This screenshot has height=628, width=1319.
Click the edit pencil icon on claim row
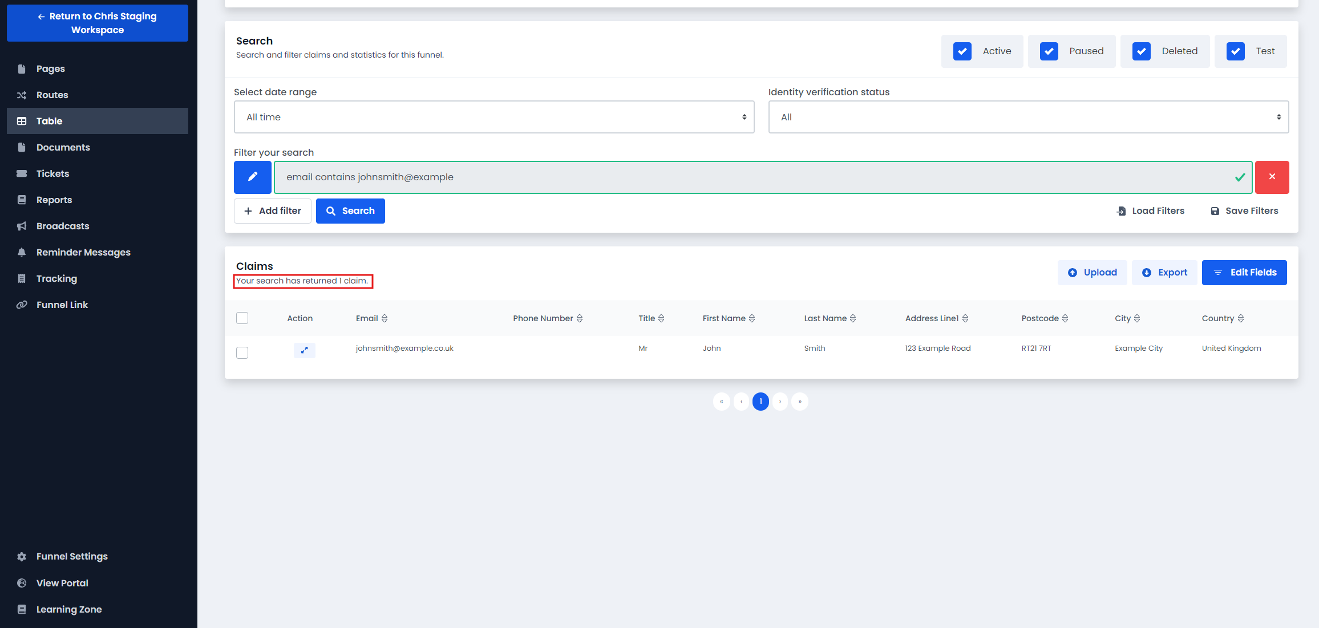tap(305, 348)
